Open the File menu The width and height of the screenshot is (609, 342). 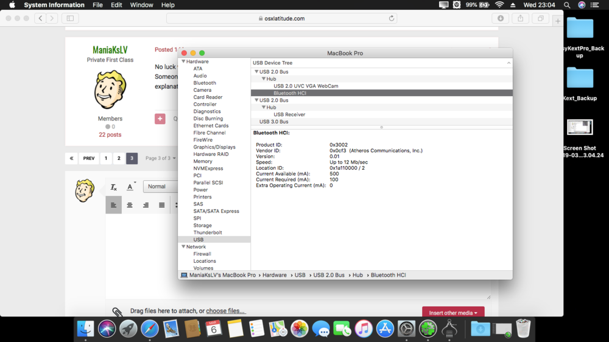(x=97, y=5)
